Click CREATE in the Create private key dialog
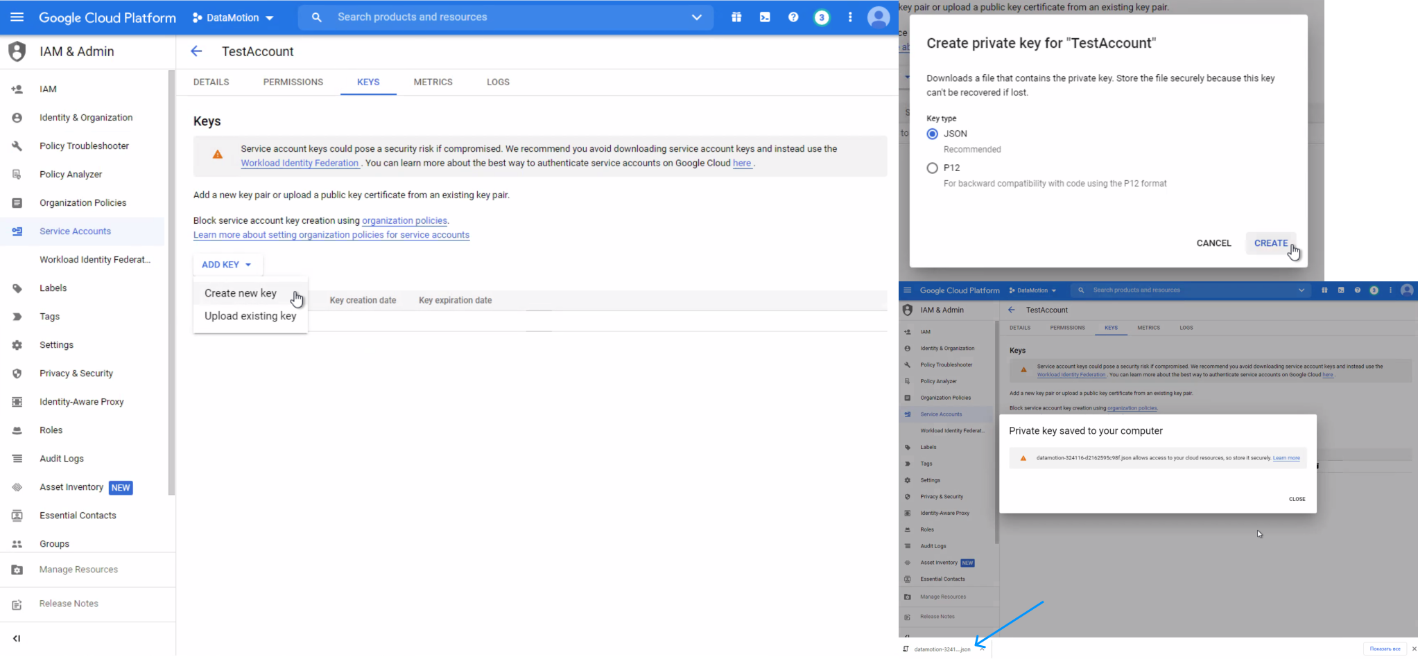Image resolution: width=1418 pixels, height=659 pixels. pyautogui.click(x=1271, y=243)
